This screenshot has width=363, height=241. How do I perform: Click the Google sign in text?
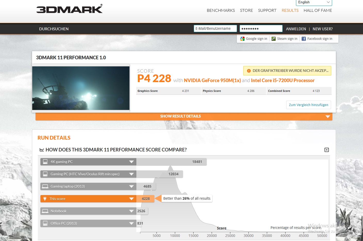click(257, 39)
